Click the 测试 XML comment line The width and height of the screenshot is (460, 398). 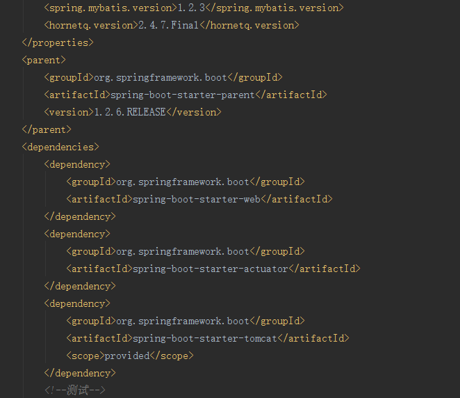[x=75, y=390]
